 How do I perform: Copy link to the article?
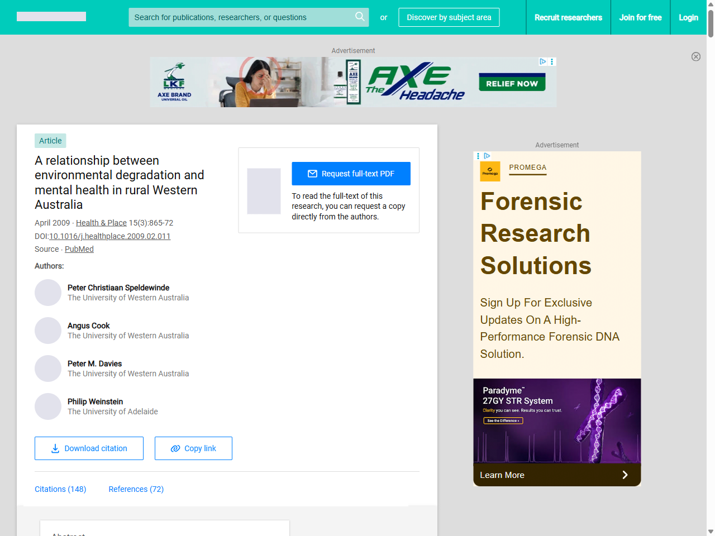pyautogui.click(x=193, y=448)
